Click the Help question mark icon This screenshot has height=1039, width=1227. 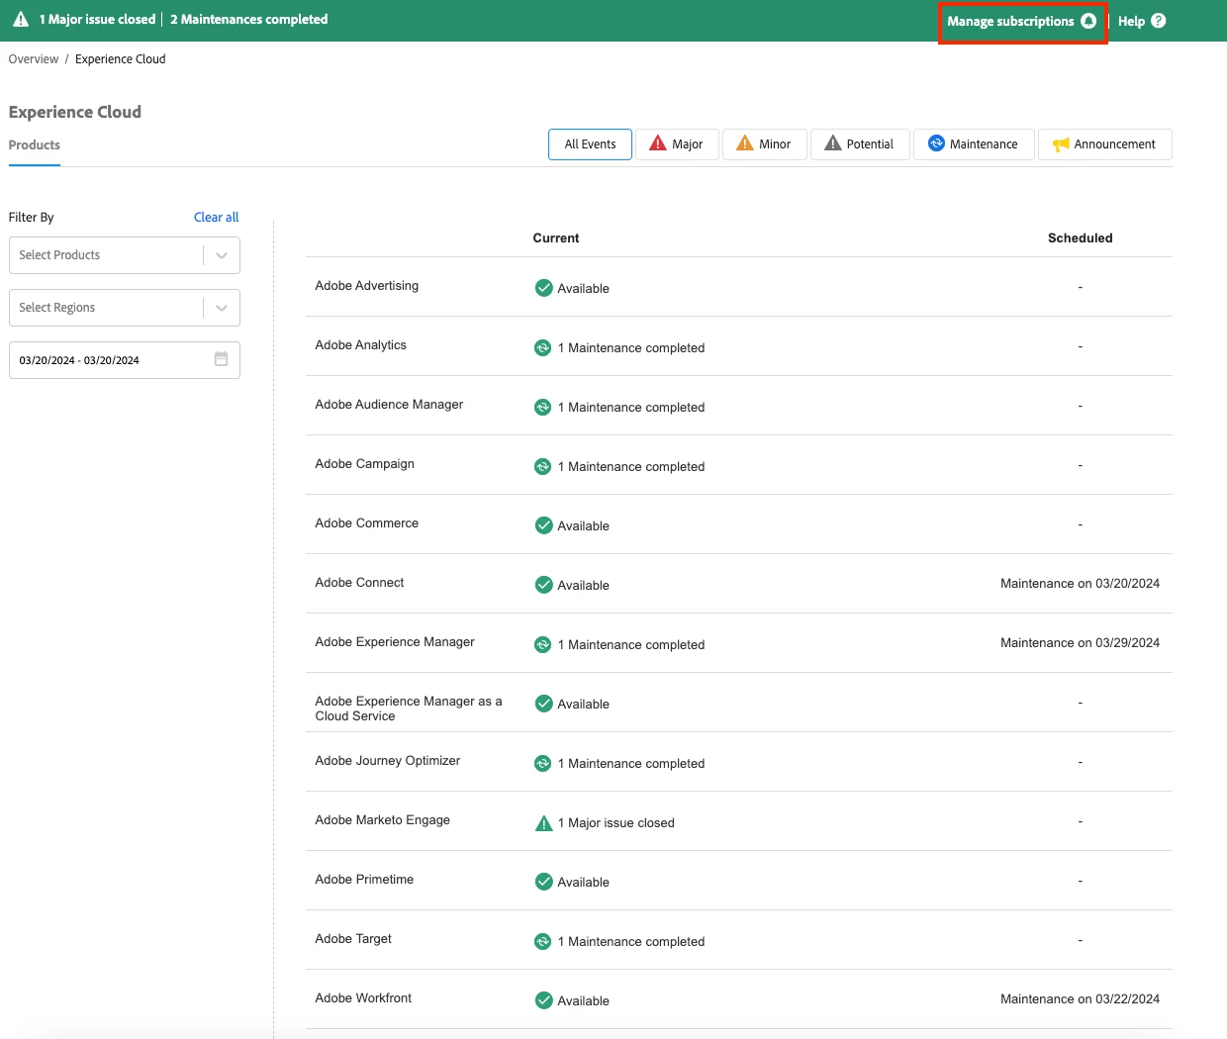point(1159,21)
